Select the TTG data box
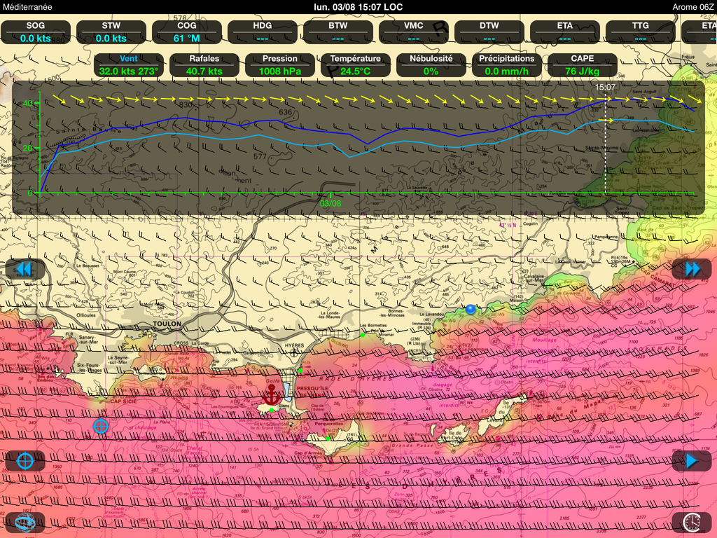 640,32
